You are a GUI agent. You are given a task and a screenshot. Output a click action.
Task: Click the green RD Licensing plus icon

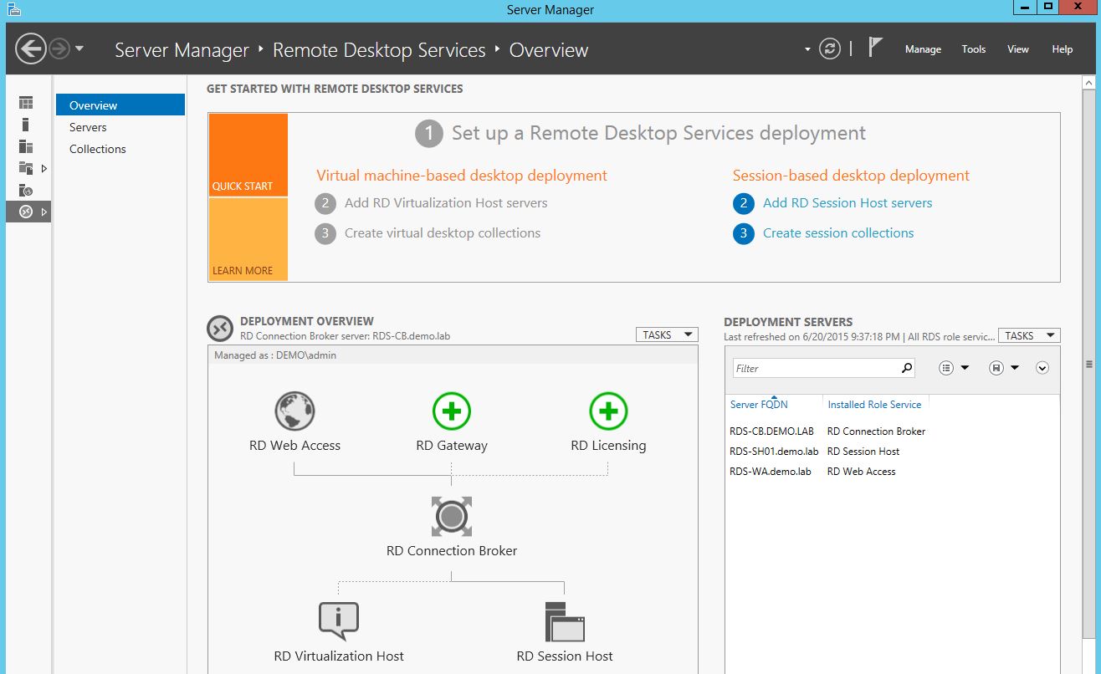(608, 411)
